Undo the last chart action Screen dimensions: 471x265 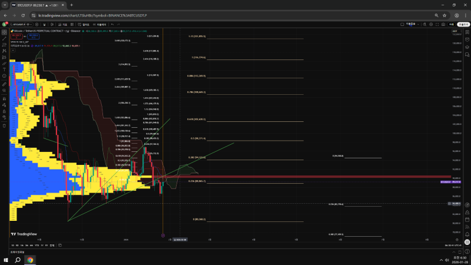click(x=112, y=24)
